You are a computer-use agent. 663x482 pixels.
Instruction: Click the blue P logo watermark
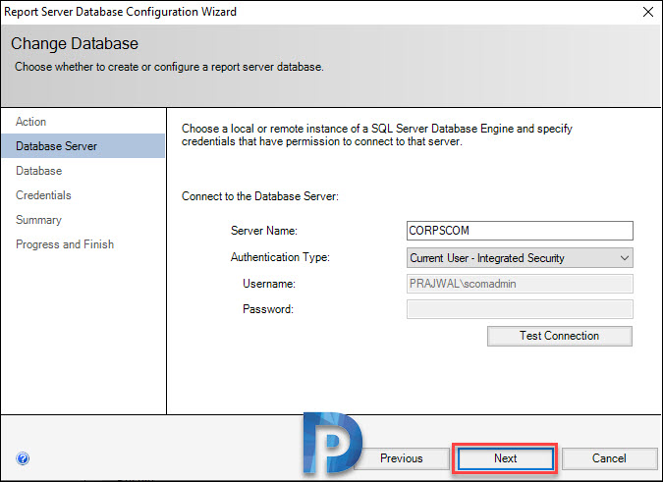point(332,443)
